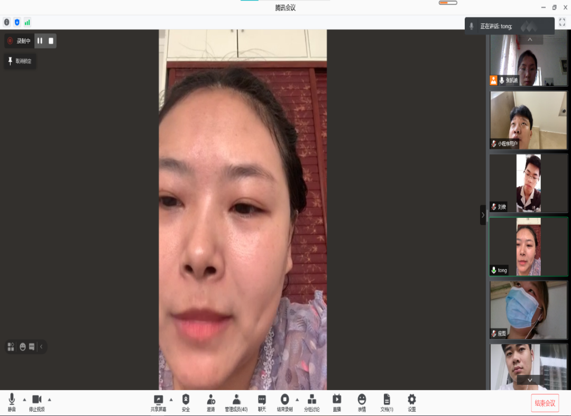Unpin video with 取消锁定 button

(x=20, y=61)
